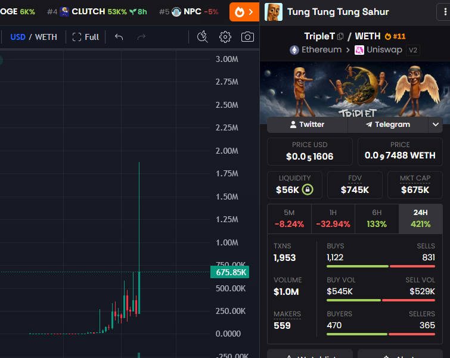Screen dimensions: 450x358
Task: Click the Ethereum breadcrumb link
Action: tap(321, 49)
